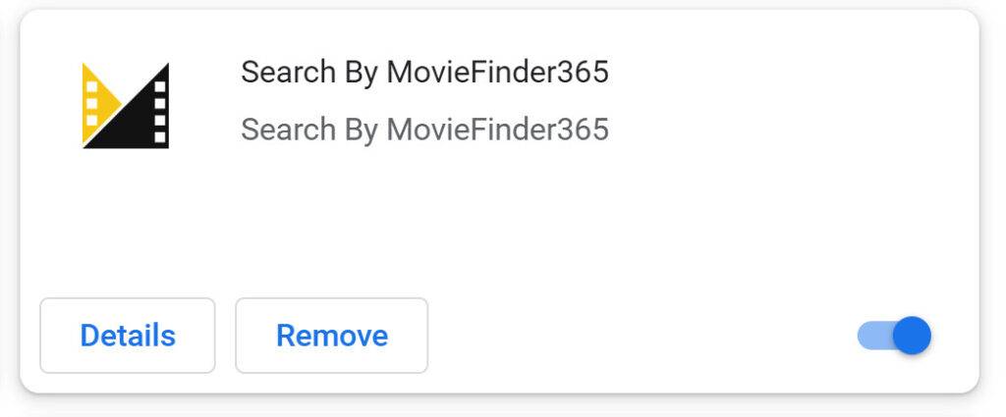Select the bold extension name heading

(x=424, y=73)
